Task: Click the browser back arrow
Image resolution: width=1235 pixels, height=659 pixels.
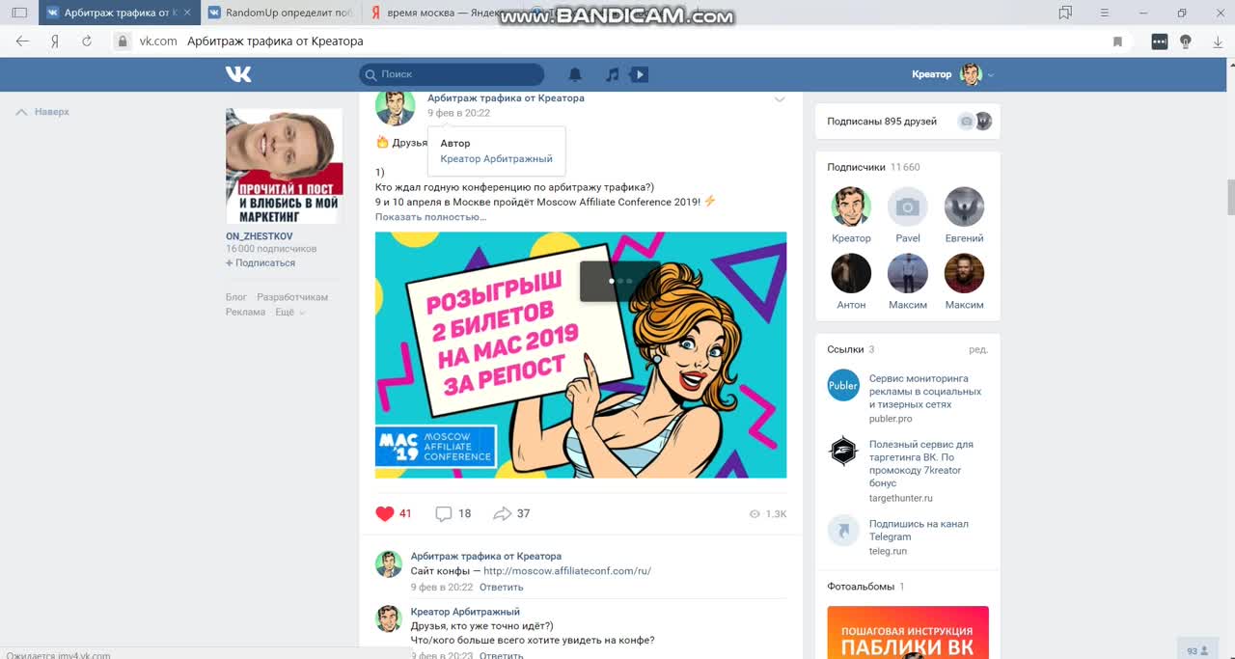Action: coord(23,41)
